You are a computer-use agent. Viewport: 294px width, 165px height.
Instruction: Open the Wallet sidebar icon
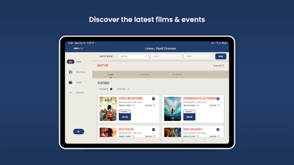[70, 82]
